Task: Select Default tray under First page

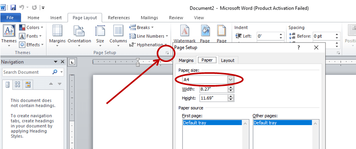Action: click(212, 123)
